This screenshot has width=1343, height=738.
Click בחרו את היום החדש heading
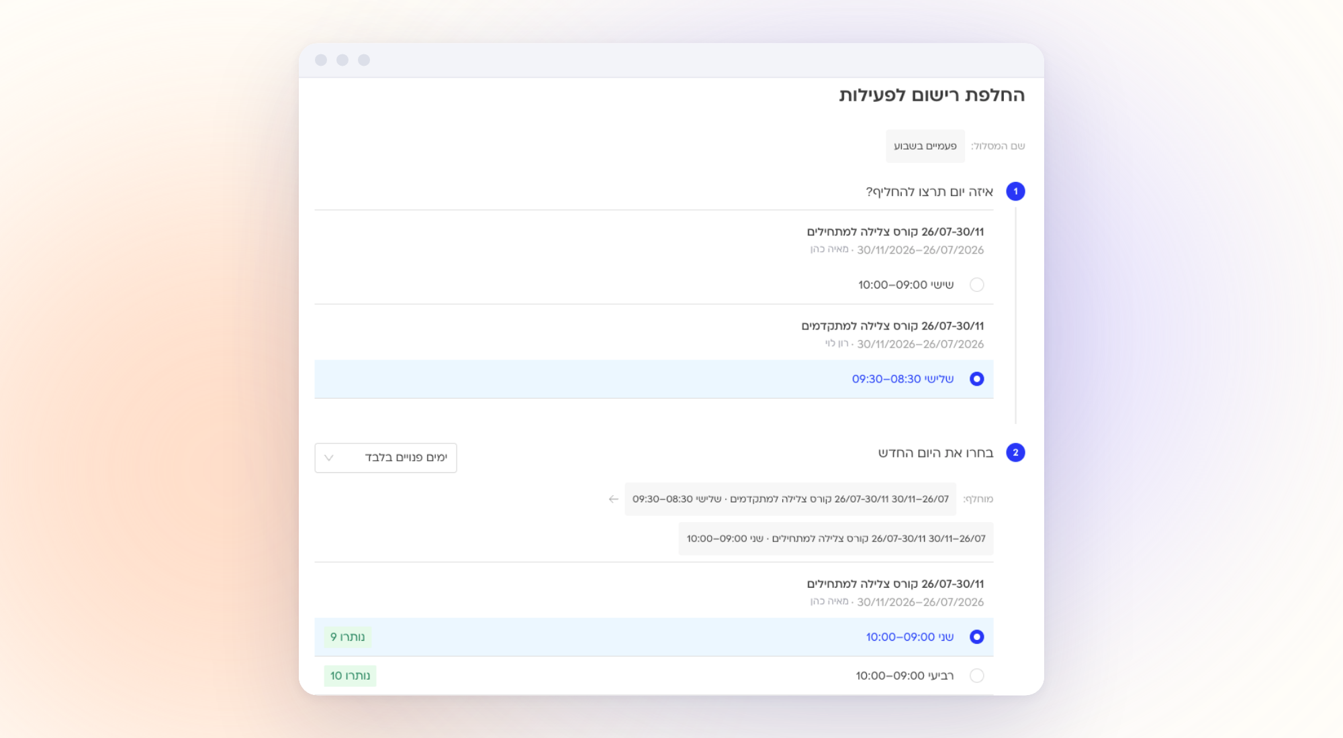935,453
